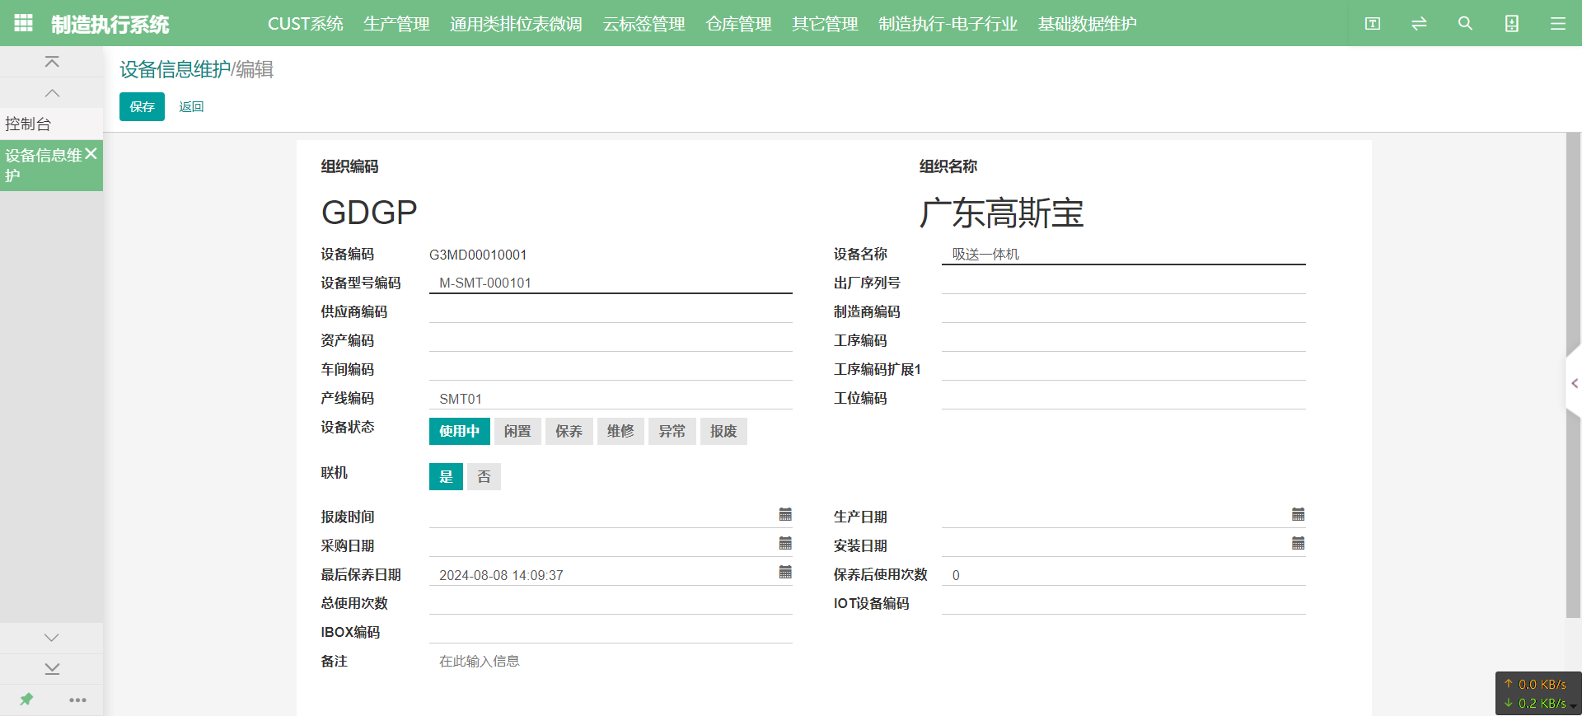Image resolution: width=1582 pixels, height=716 pixels.
Task: Click the 制造商编码 input field
Action: pyautogui.click(x=1124, y=311)
